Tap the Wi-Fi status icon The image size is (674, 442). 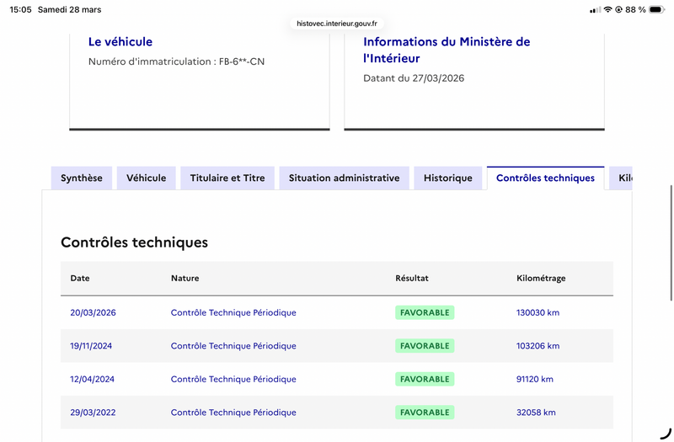(607, 9)
